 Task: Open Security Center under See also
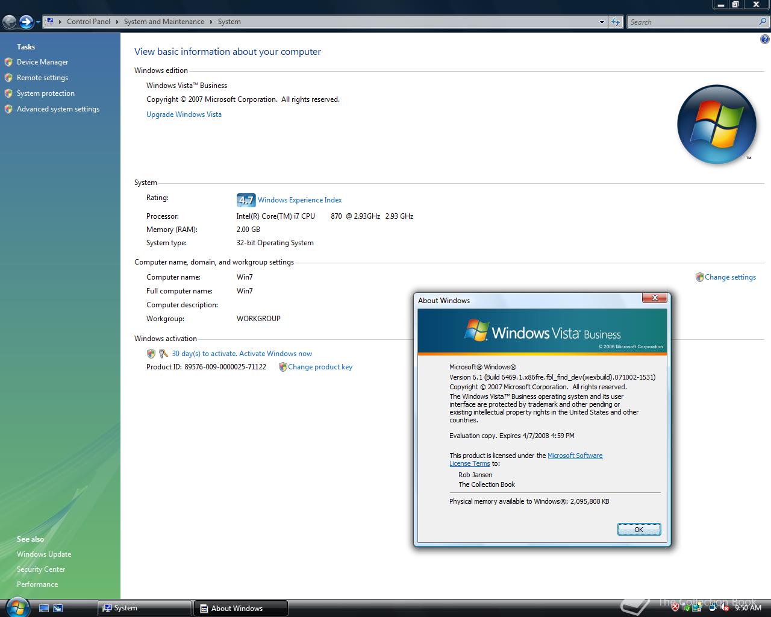(x=41, y=569)
